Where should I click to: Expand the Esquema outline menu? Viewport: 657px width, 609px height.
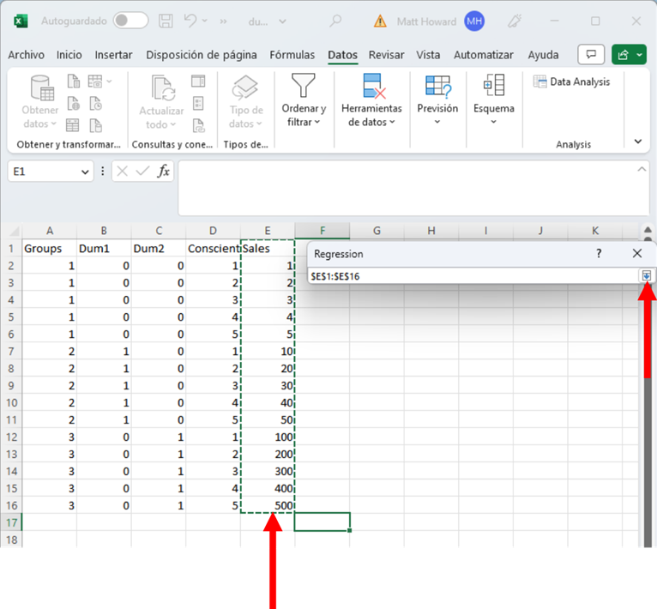[493, 101]
